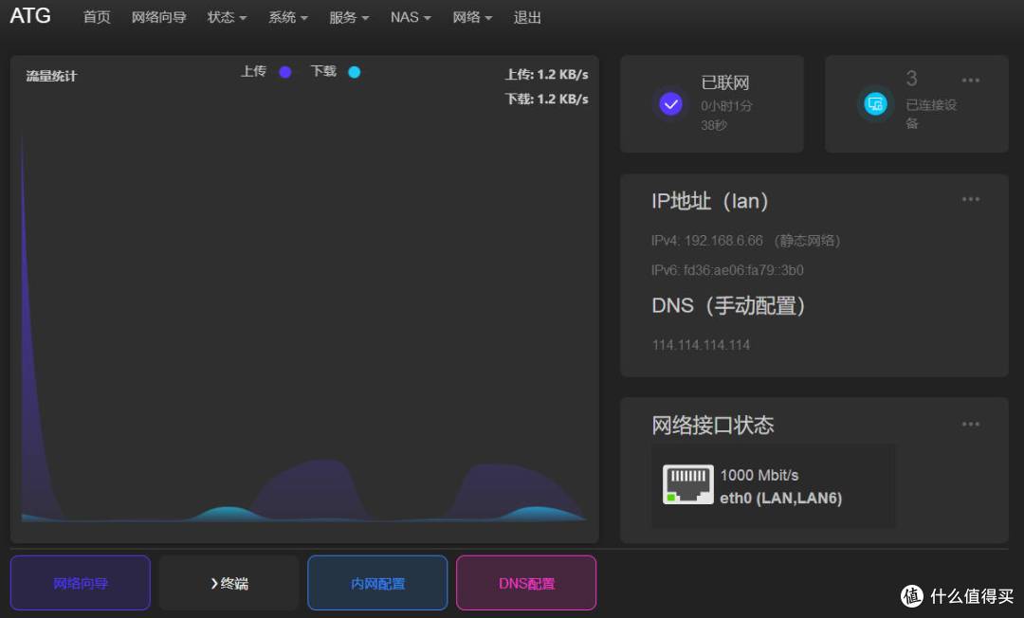Click the ATG logo in header
The height and width of the screenshot is (618, 1024).
(x=30, y=16)
